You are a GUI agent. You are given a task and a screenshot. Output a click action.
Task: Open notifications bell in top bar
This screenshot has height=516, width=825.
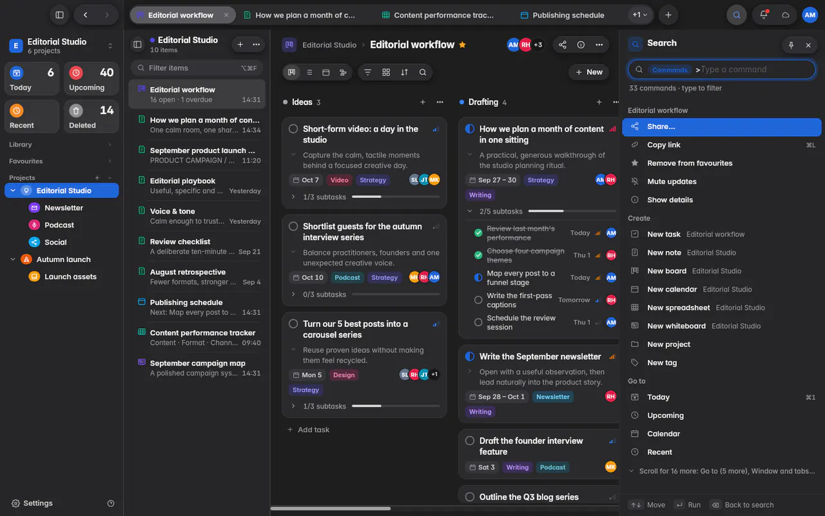tap(764, 15)
